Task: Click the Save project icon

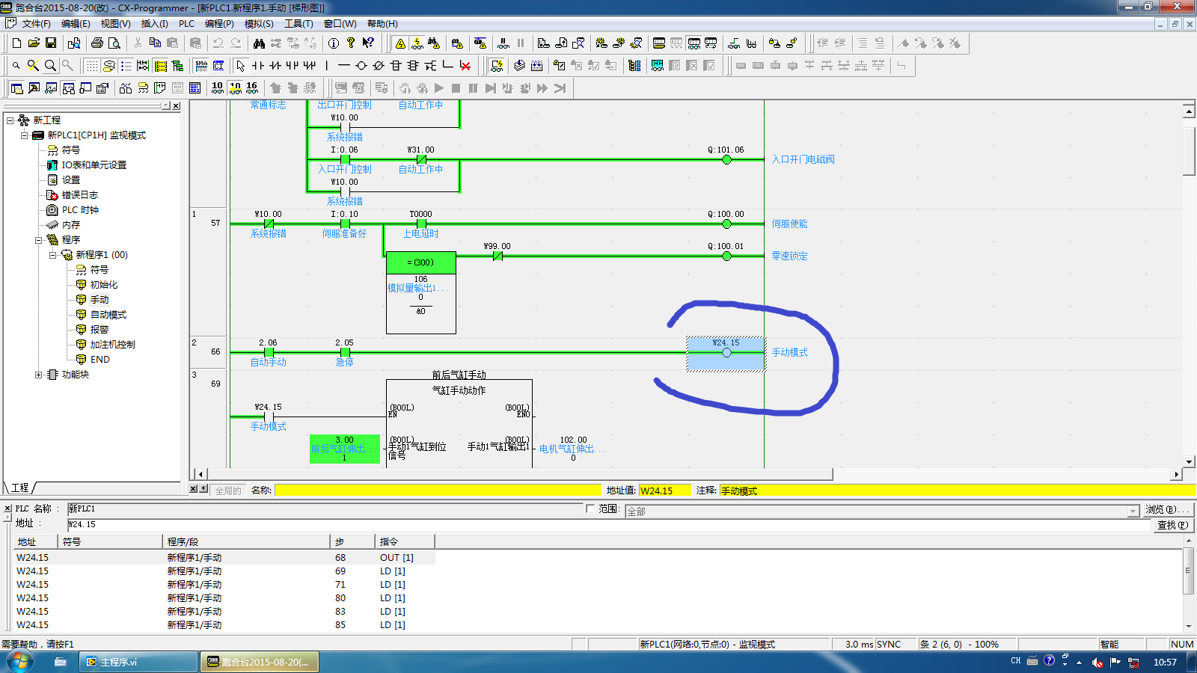Action: (51, 43)
